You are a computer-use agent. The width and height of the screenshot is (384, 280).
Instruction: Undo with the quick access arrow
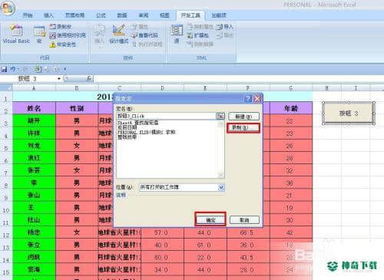click(13, 69)
